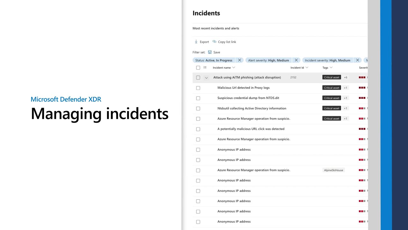Click severity indicator on potentially malicious URL row

(x=362, y=129)
